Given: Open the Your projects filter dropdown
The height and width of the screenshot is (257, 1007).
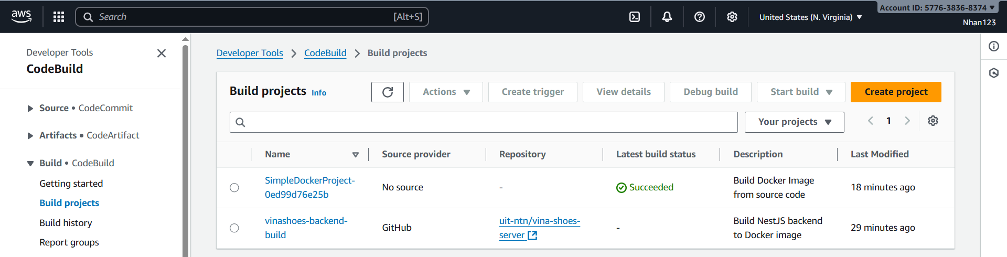Looking at the screenshot, I should 794,122.
